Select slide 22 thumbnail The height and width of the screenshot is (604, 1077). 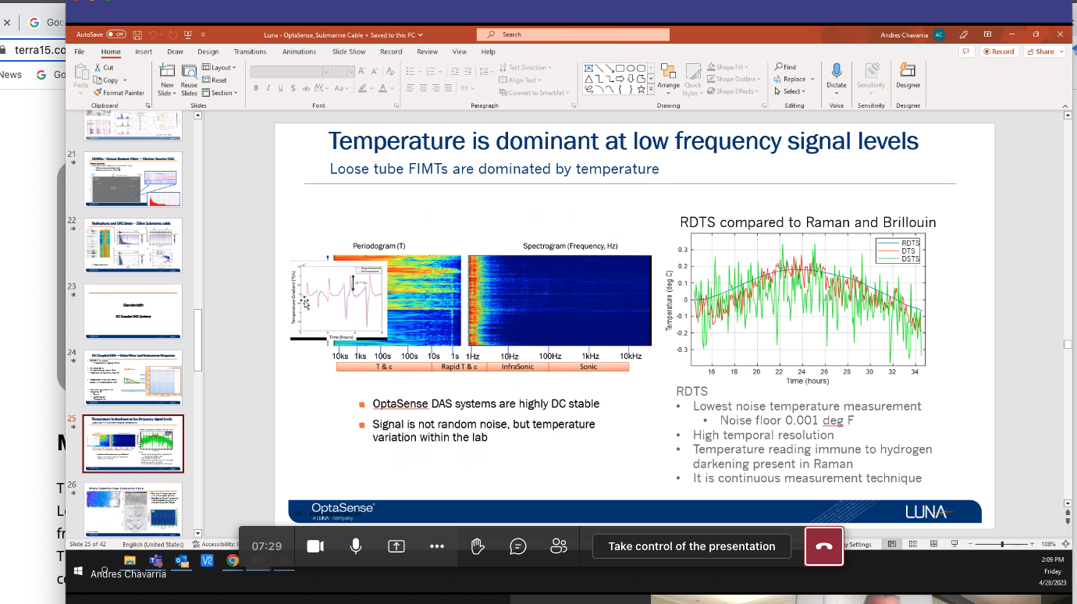133,245
